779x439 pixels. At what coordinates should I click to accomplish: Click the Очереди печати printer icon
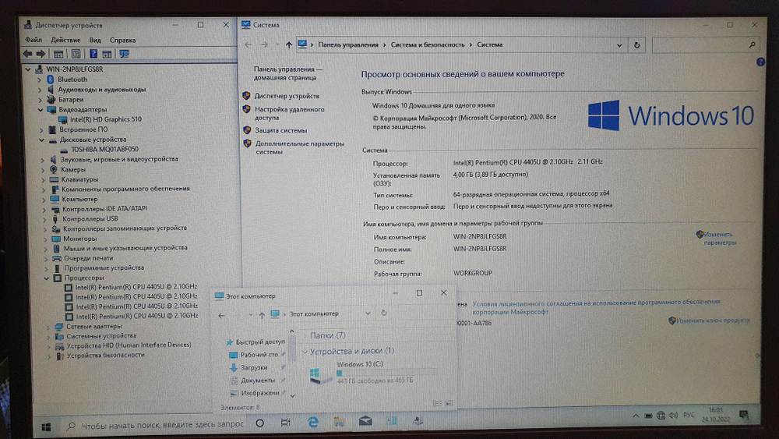pyautogui.click(x=57, y=259)
